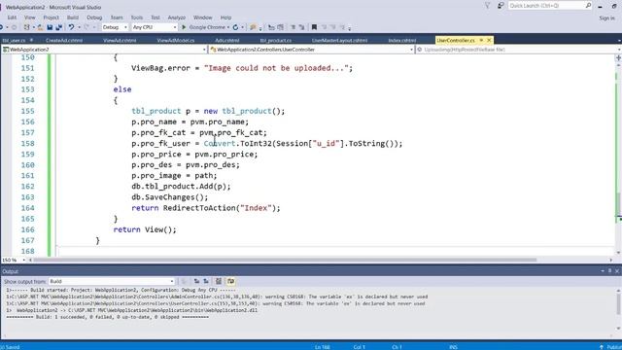The image size is (622, 350).
Task: Open the Project menu
Action: pyautogui.click(x=51, y=17)
